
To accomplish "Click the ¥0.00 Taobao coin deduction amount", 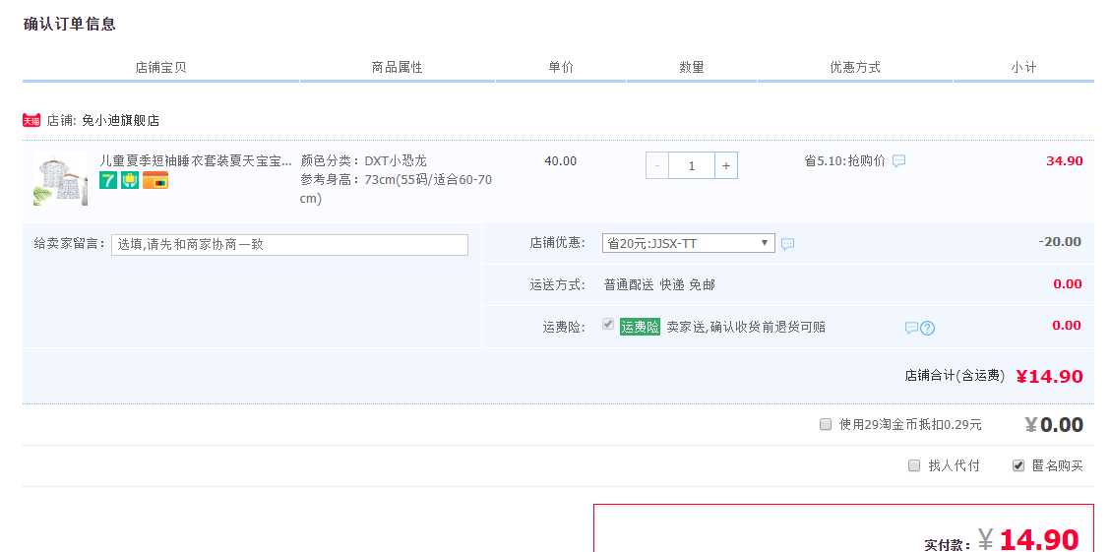I will pos(1054,425).
